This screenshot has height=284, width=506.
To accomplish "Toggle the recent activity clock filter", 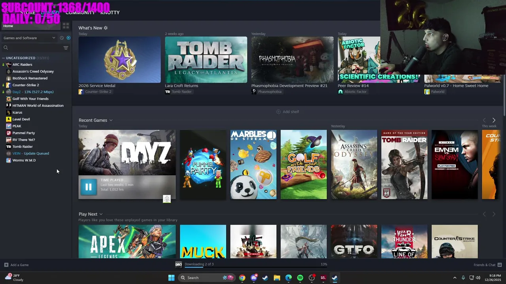I will [62, 38].
